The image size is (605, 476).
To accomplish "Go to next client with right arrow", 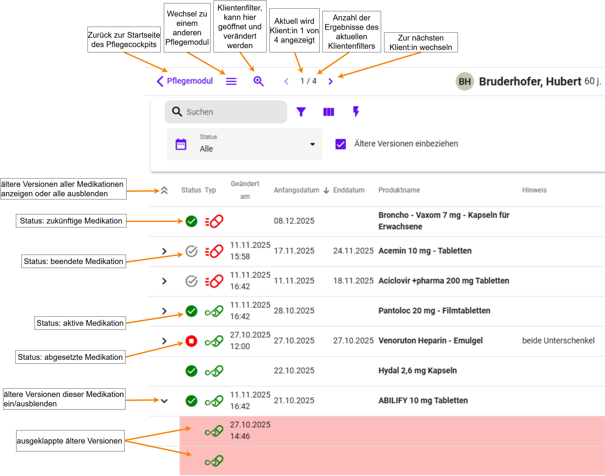I will [x=330, y=81].
